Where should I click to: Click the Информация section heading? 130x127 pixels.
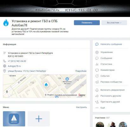click(x=10, y=44)
